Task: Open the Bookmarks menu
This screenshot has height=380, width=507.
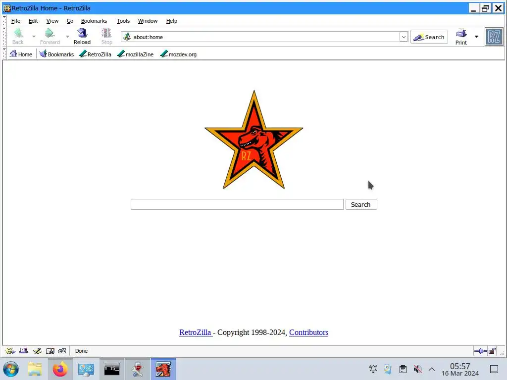Action: coord(94,21)
